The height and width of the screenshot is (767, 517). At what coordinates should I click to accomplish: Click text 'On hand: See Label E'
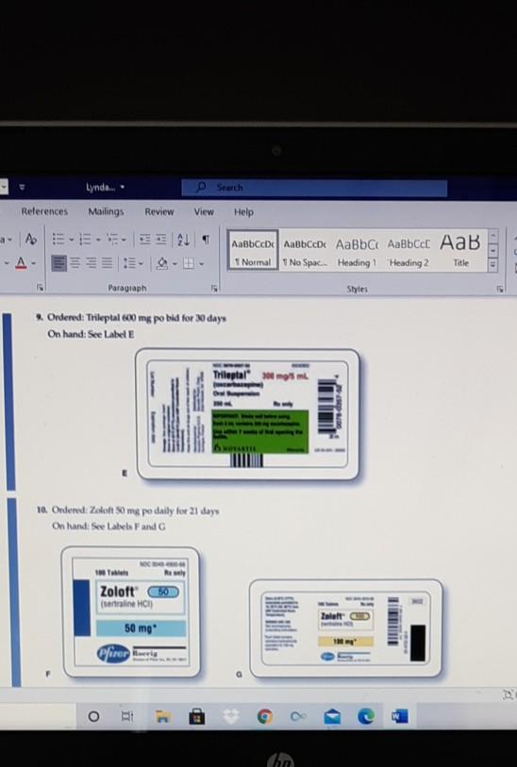coord(91,334)
